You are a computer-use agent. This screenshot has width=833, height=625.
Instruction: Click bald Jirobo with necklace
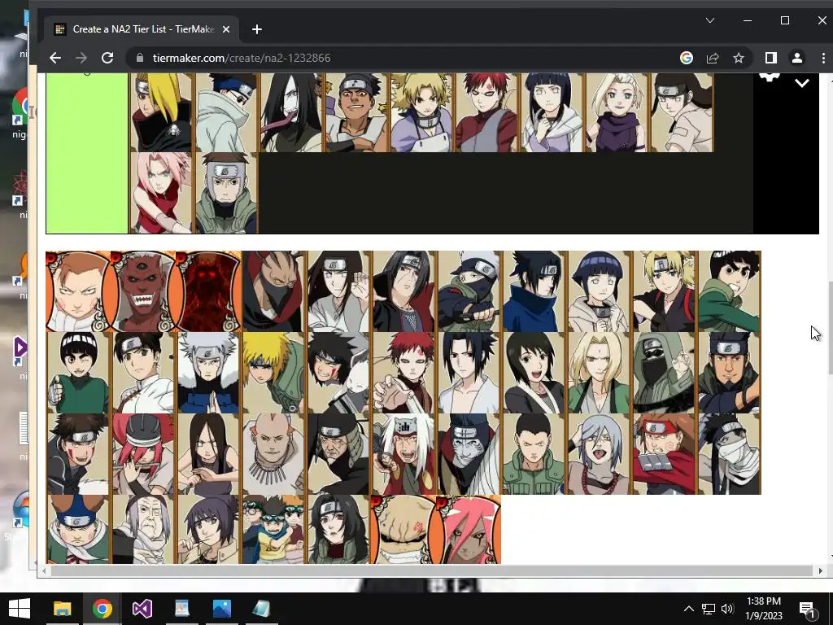[x=273, y=454]
